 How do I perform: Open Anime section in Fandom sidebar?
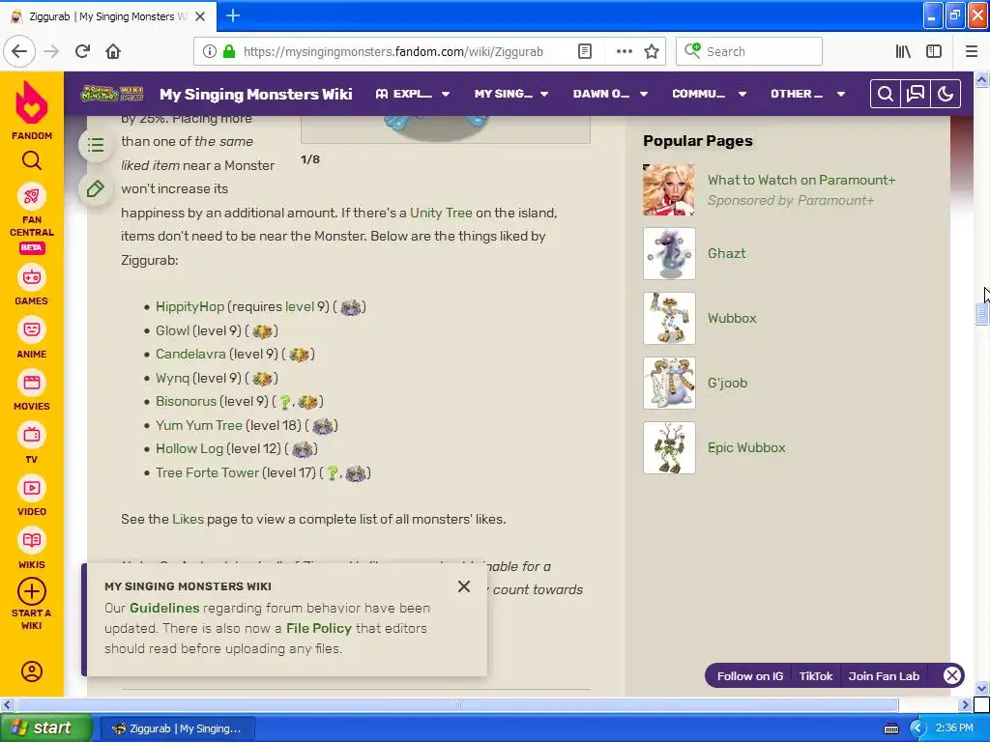click(32, 330)
